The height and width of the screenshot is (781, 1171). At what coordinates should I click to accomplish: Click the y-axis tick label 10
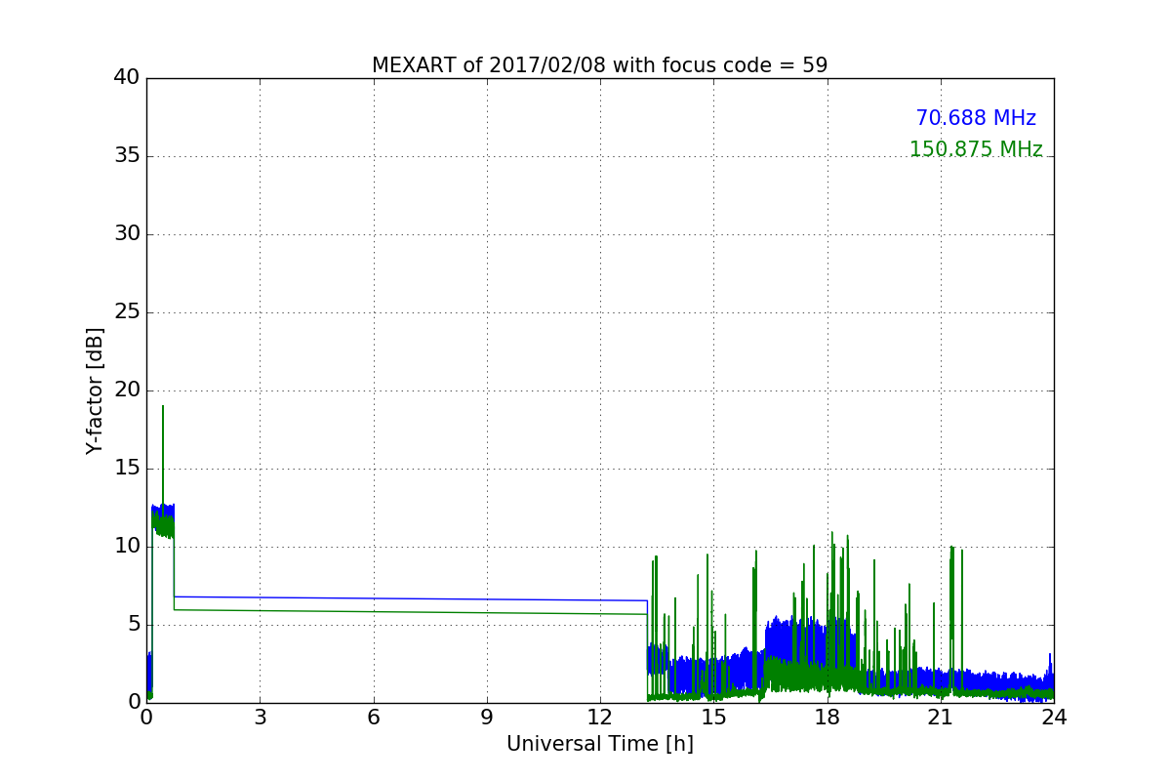tap(127, 547)
